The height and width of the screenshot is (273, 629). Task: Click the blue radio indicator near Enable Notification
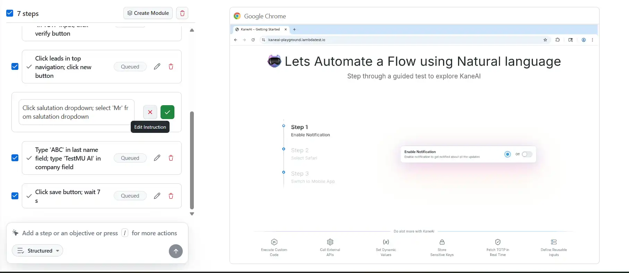pyautogui.click(x=508, y=154)
